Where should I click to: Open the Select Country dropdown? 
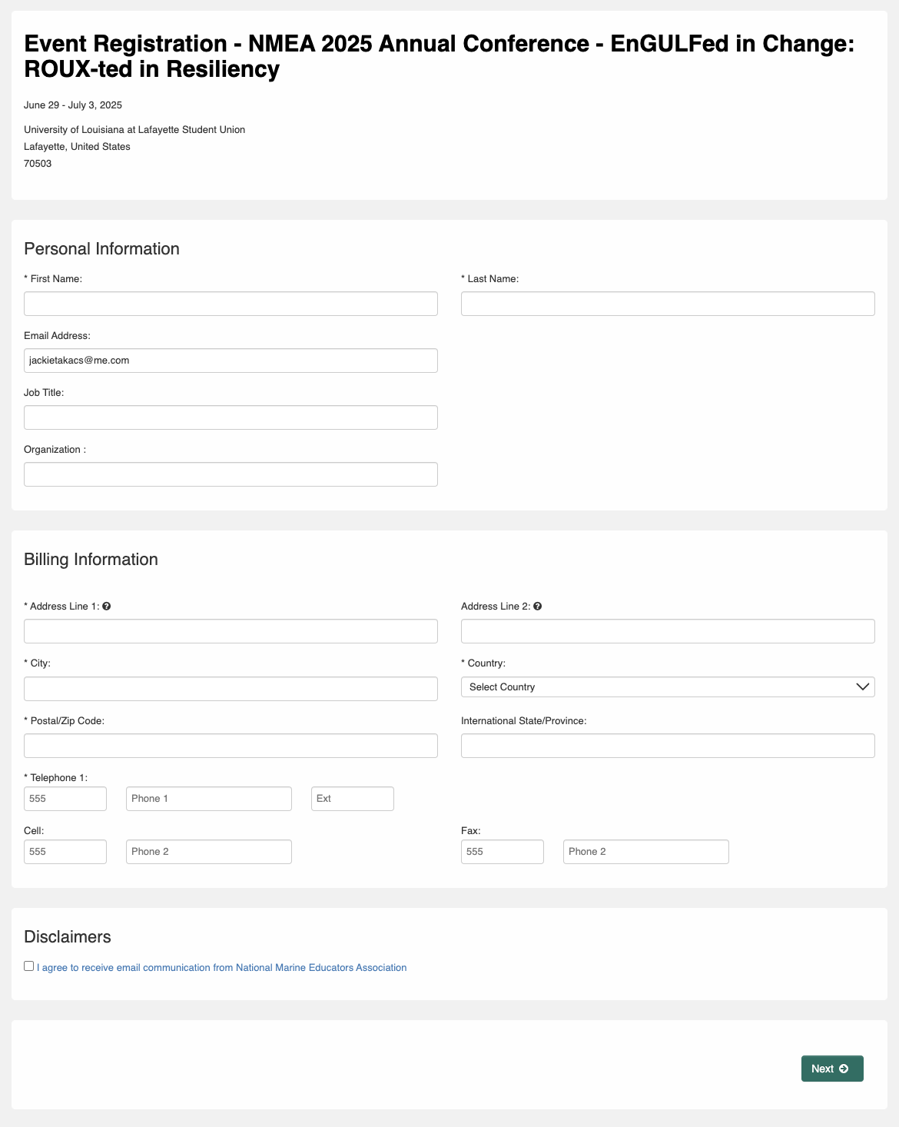click(668, 687)
